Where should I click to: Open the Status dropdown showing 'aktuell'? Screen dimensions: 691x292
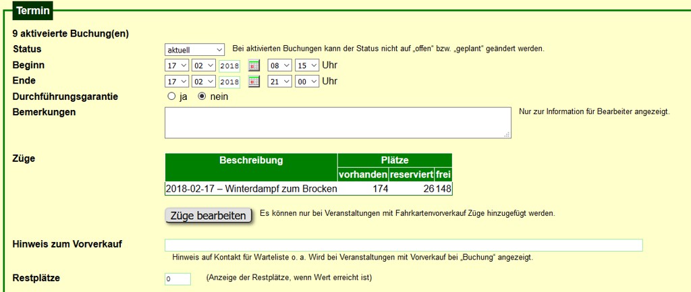click(x=194, y=50)
